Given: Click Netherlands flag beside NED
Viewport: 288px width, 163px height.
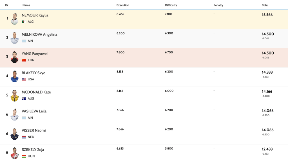Looking at the screenshot, I should (24, 137).
